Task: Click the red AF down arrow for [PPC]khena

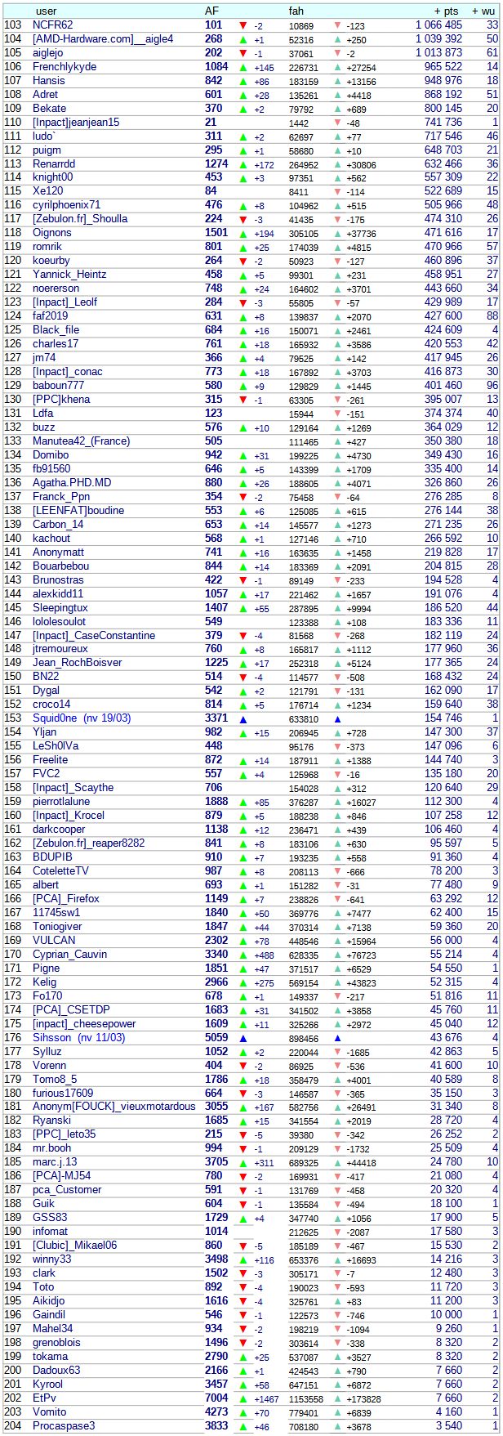Action: tap(243, 400)
